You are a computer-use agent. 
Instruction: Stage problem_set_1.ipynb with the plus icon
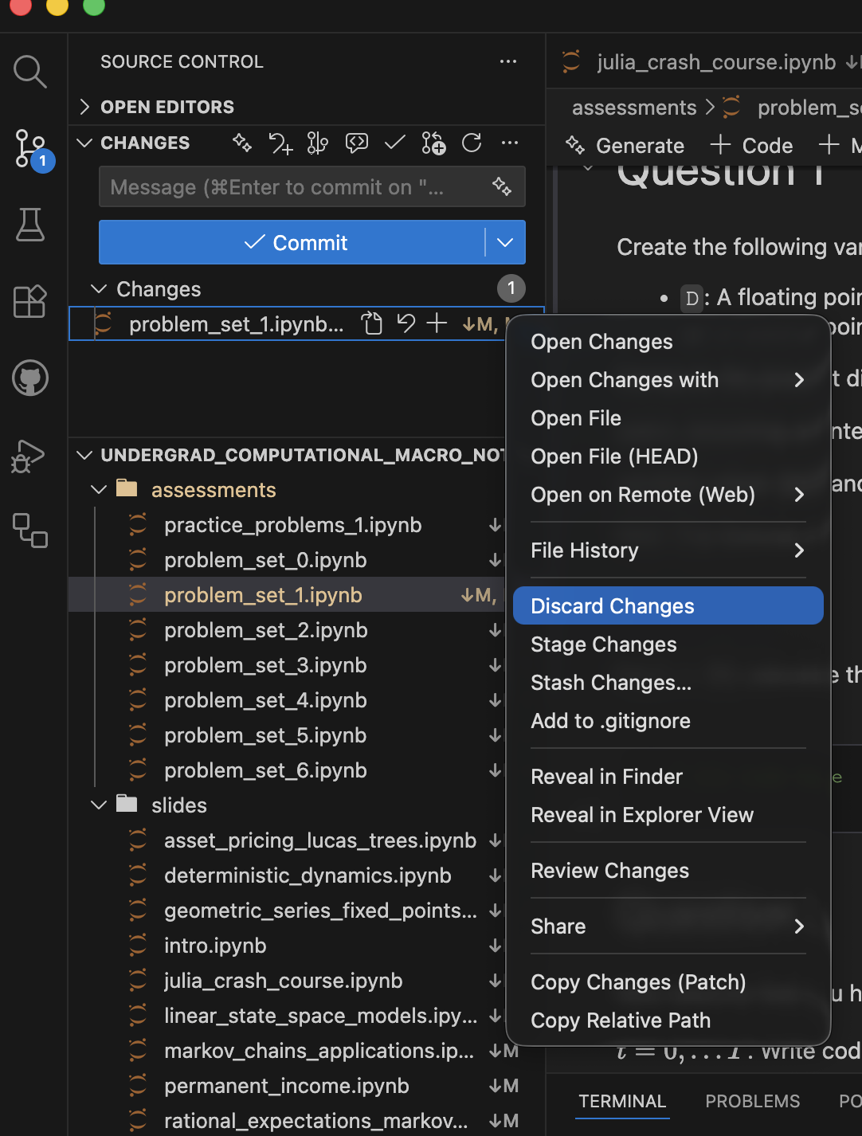[x=437, y=323]
